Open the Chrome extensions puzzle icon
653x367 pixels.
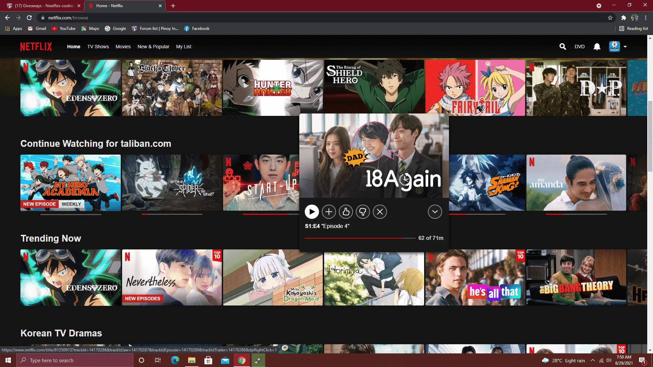point(623,18)
